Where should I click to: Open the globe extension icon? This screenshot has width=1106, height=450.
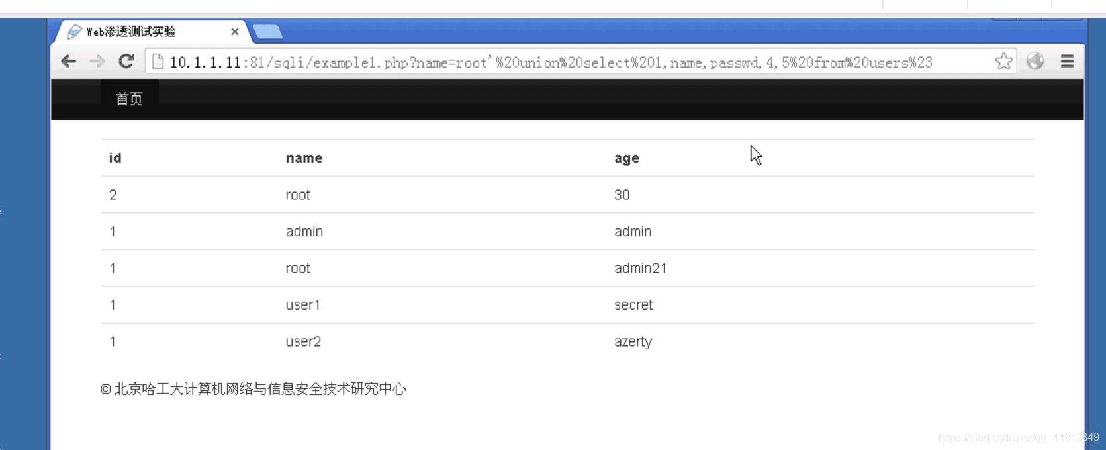click(1035, 61)
